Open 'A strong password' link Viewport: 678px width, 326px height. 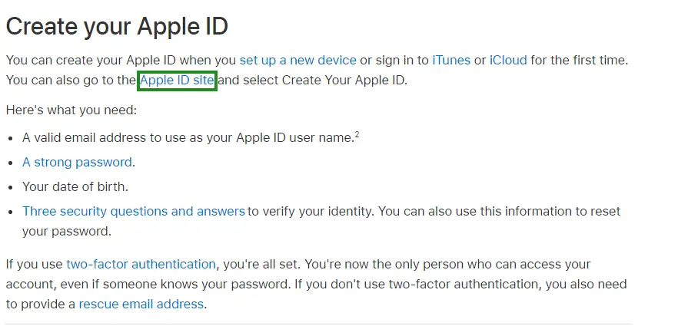[x=77, y=162]
